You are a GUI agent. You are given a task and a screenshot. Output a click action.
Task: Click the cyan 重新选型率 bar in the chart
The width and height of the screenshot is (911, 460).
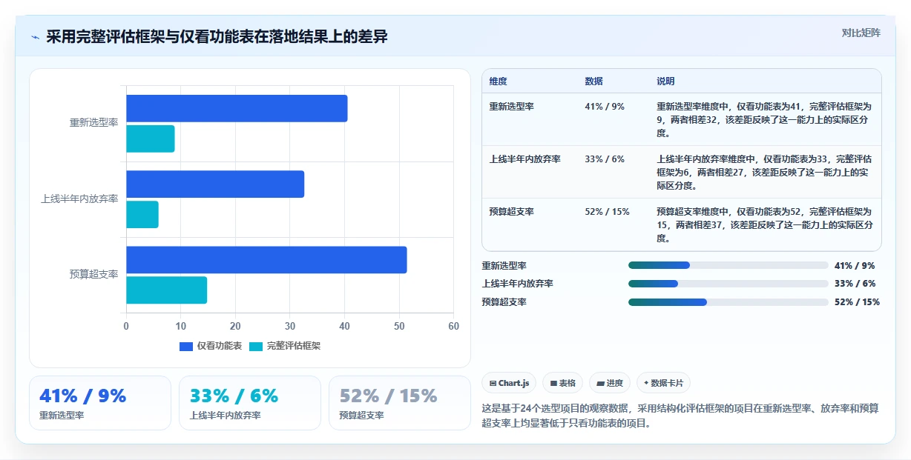click(151, 139)
